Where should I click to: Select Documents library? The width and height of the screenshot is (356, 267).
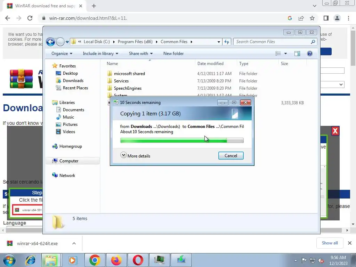(73, 110)
